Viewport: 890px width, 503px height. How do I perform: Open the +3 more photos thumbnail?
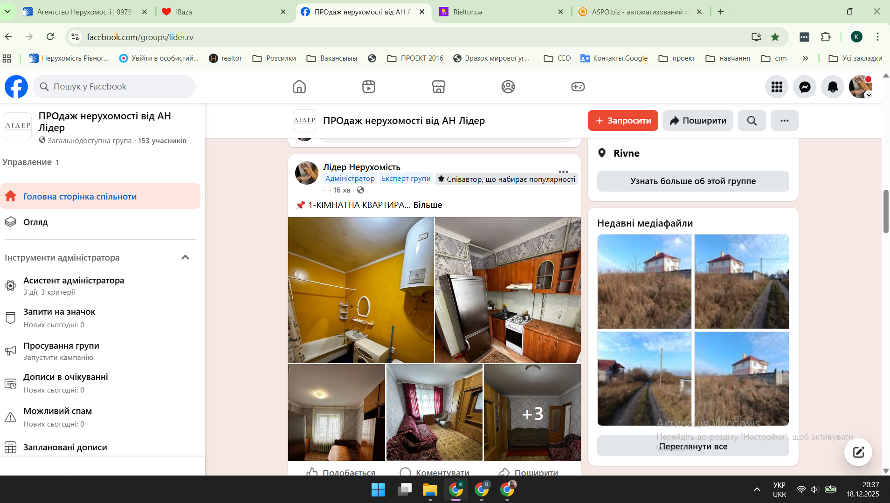tap(532, 413)
